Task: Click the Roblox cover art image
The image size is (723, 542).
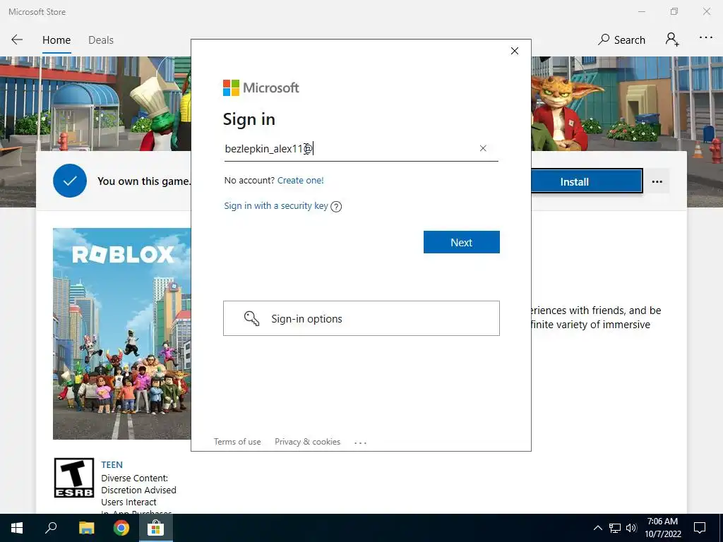Action: 121,334
